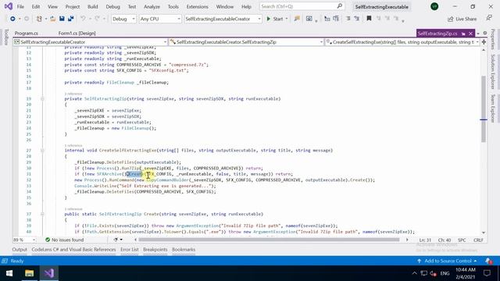
Task: Click the New Project toolbar icon
Action: tap(39, 19)
